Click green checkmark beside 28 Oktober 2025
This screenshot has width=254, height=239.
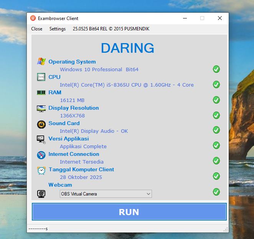[x=216, y=176]
